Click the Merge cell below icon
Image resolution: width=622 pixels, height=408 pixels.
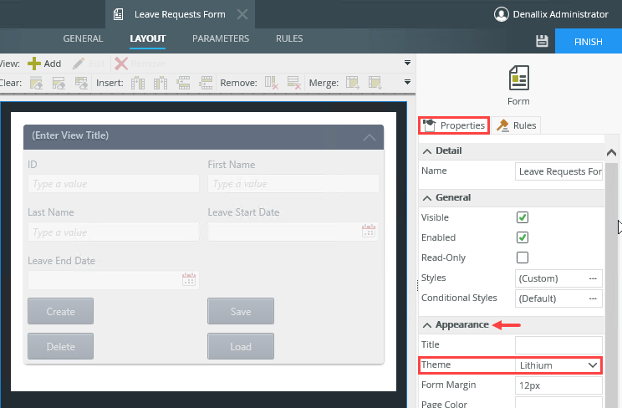click(x=375, y=83)
